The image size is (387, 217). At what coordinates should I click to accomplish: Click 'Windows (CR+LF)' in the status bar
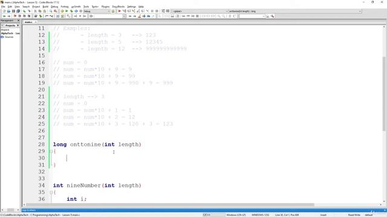236,215
